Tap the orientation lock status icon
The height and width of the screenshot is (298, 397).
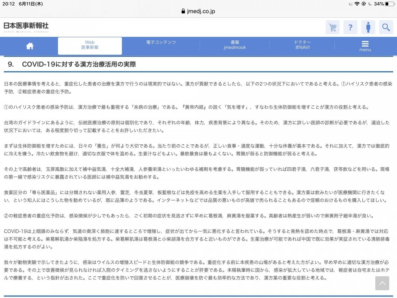point(364,4)
